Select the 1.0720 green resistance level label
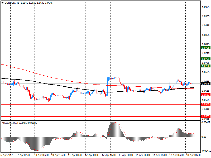 coord(206,66)
